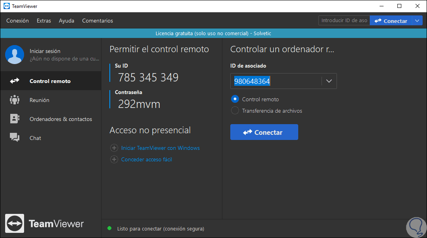Click the Ordenadores & contactos address book icon

(x=15, y=119)
